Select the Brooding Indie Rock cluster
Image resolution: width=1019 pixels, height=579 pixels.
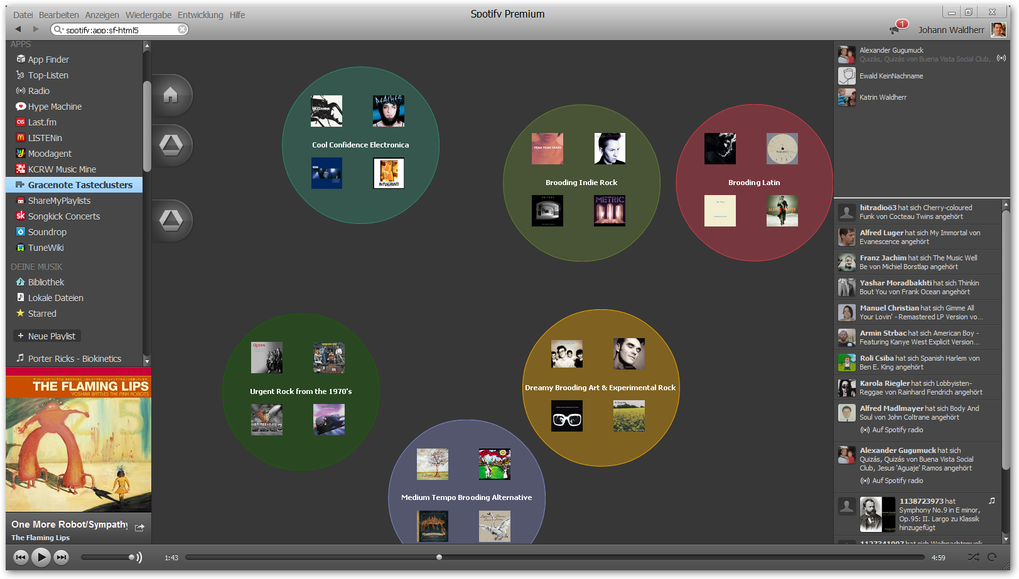[581, 183]
